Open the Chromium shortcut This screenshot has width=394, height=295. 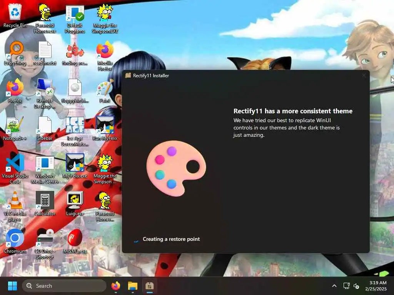15,242
